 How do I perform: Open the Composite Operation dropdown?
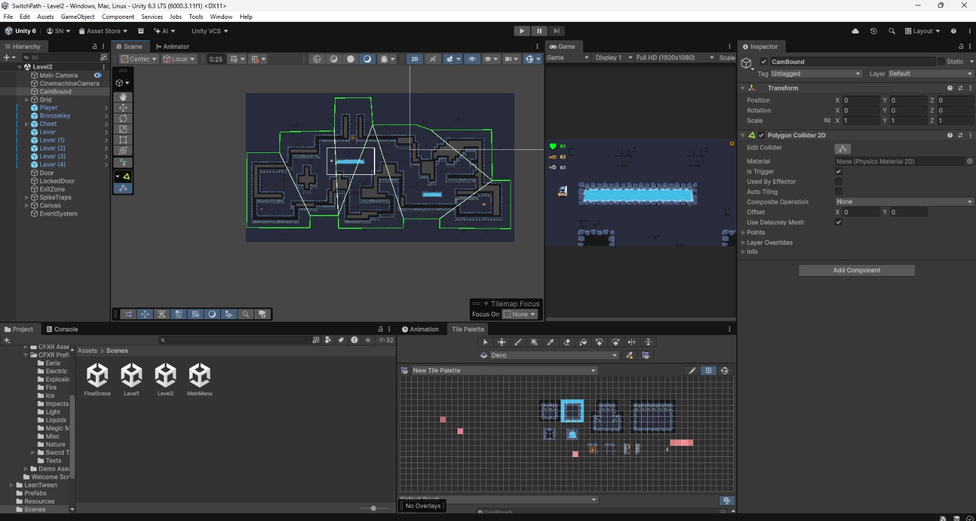(905, 202)
